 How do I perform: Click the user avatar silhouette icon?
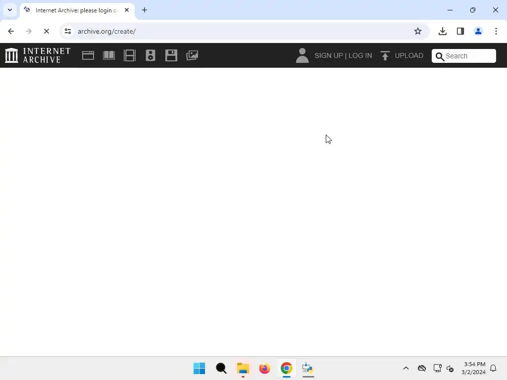click(x=302, y=55)
